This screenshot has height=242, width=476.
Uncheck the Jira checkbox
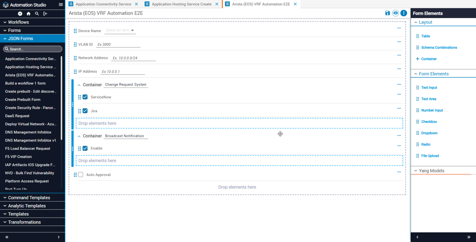(x=85, y=111)
